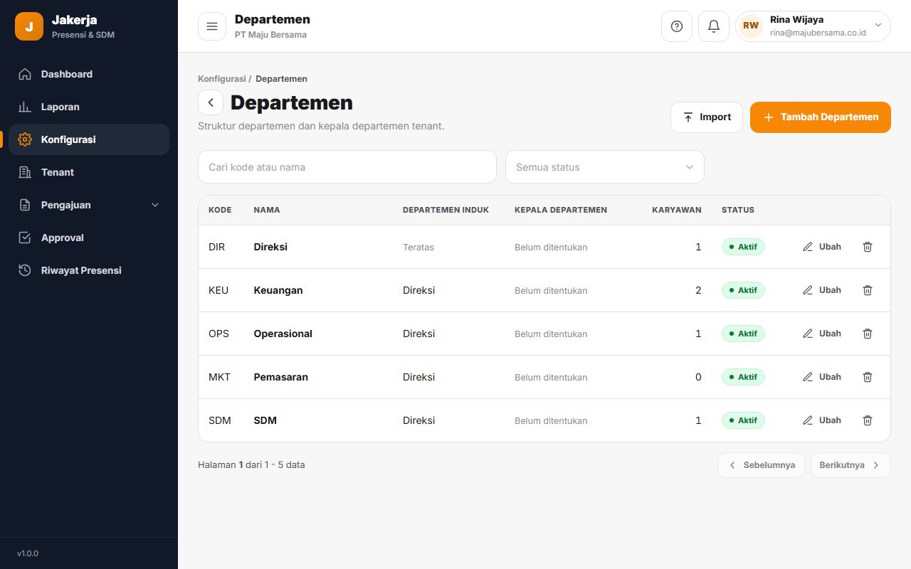Open the hamburger menu toggle

pos(211,26)
